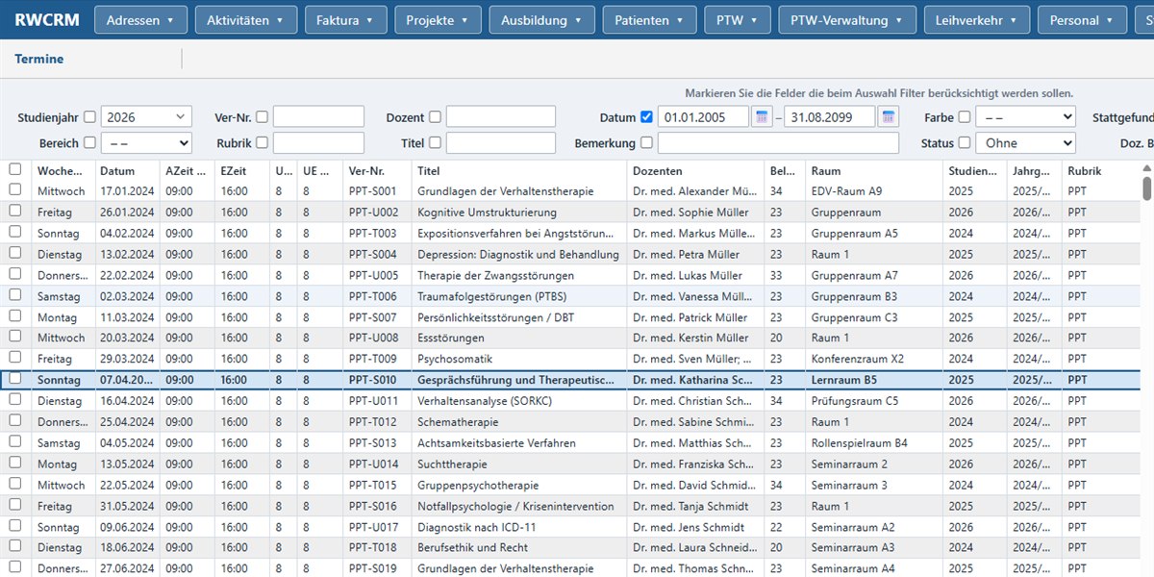Image resolution: width=1154 pixels, height=577 pixels.
Task: Sort by the Dozenten column header
Action: tap(696, 170)
